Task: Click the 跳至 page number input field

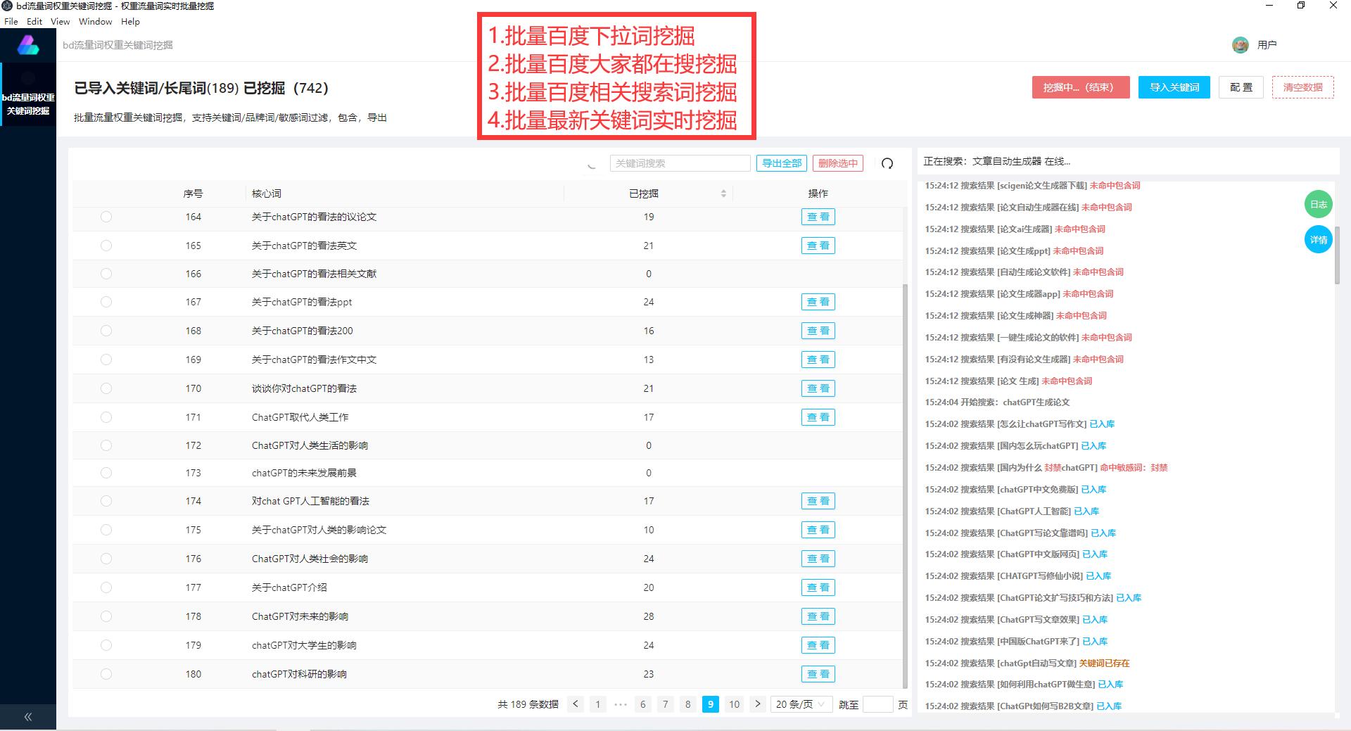Action: 878,704
